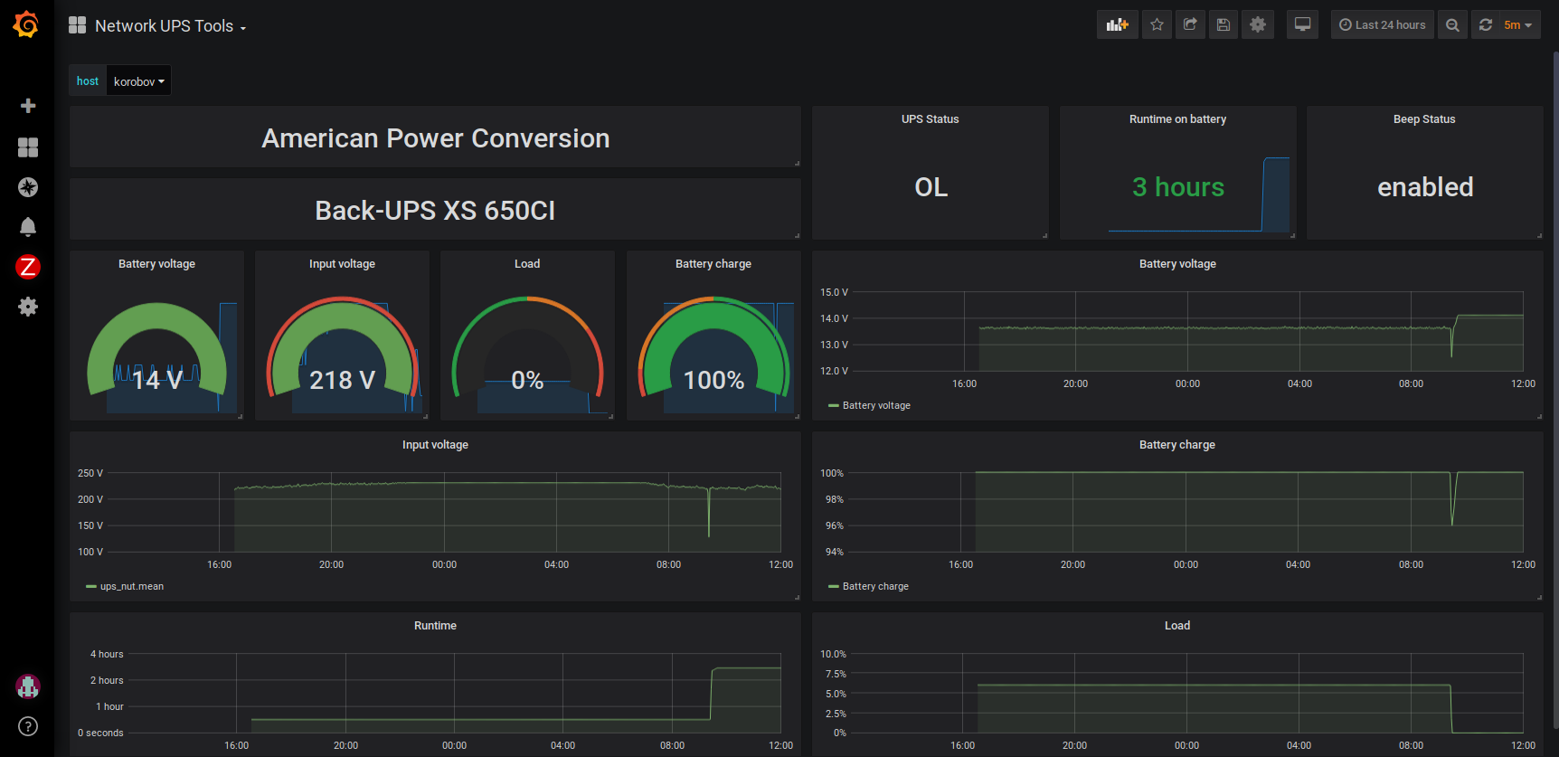The height and width of the screenshot is (757, 1559).
Task: Open the Last 24 hours time picker
Action: 1383,24
